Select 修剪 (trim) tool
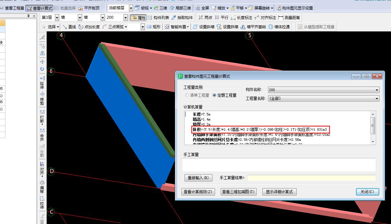 click(x=42, y=98)
